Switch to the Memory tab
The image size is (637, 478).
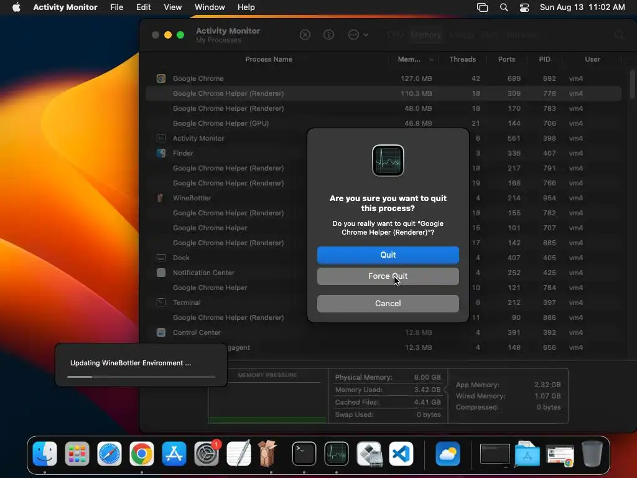coord(425,35)
